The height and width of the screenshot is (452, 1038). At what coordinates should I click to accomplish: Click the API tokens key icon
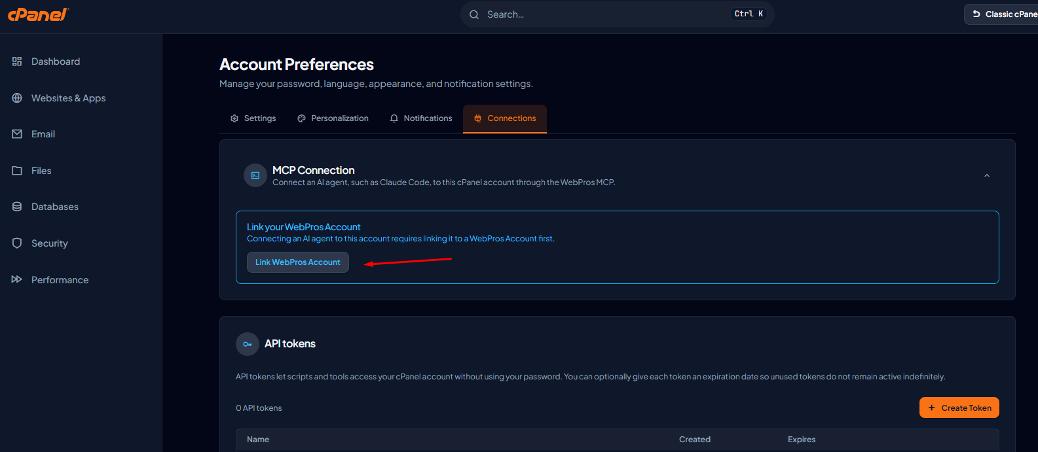248,344
